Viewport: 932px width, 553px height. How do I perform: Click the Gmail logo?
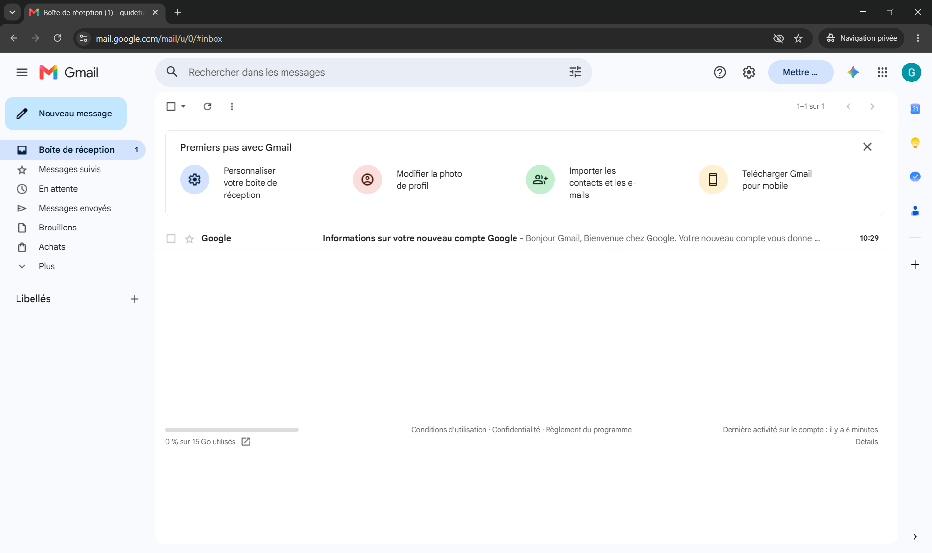point(68,72)
